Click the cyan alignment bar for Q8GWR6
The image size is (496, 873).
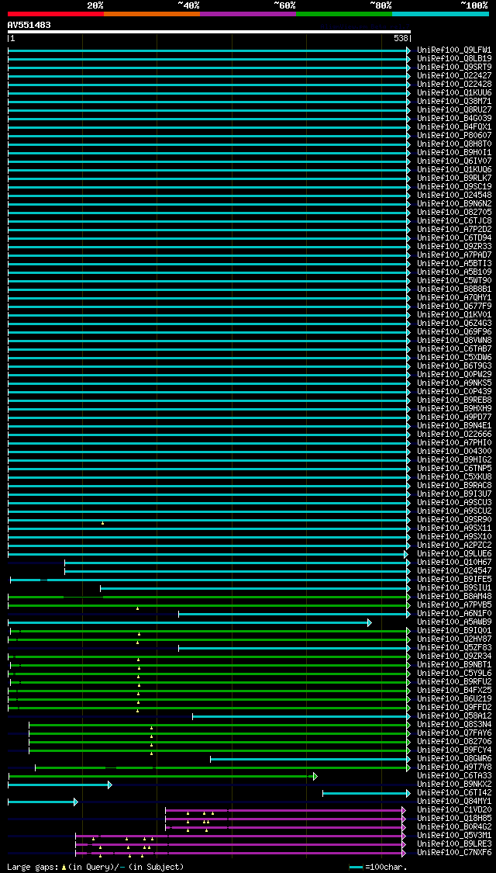click(x=309, y=759)
